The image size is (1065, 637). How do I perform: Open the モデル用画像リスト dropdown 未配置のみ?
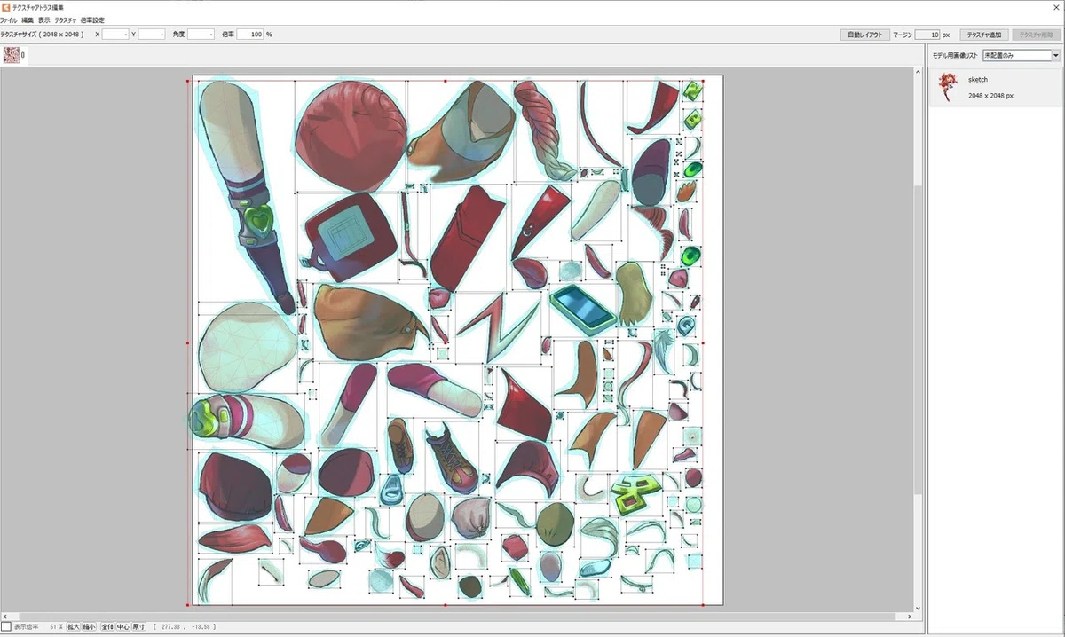point(1022,55)
